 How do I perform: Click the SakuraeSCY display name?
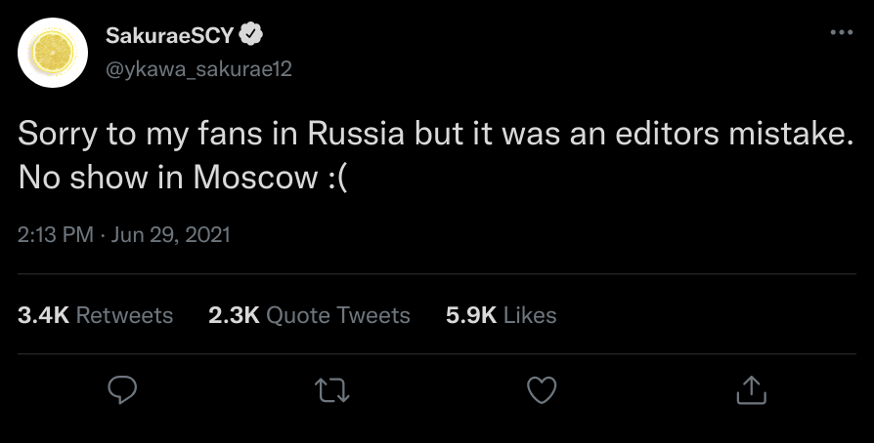170,36
